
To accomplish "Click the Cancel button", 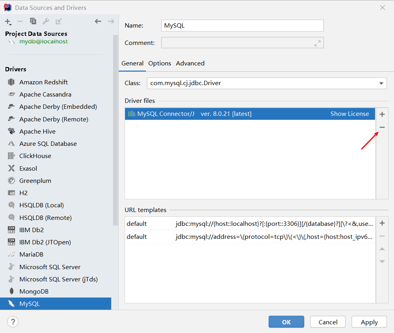I will [328, 322].
